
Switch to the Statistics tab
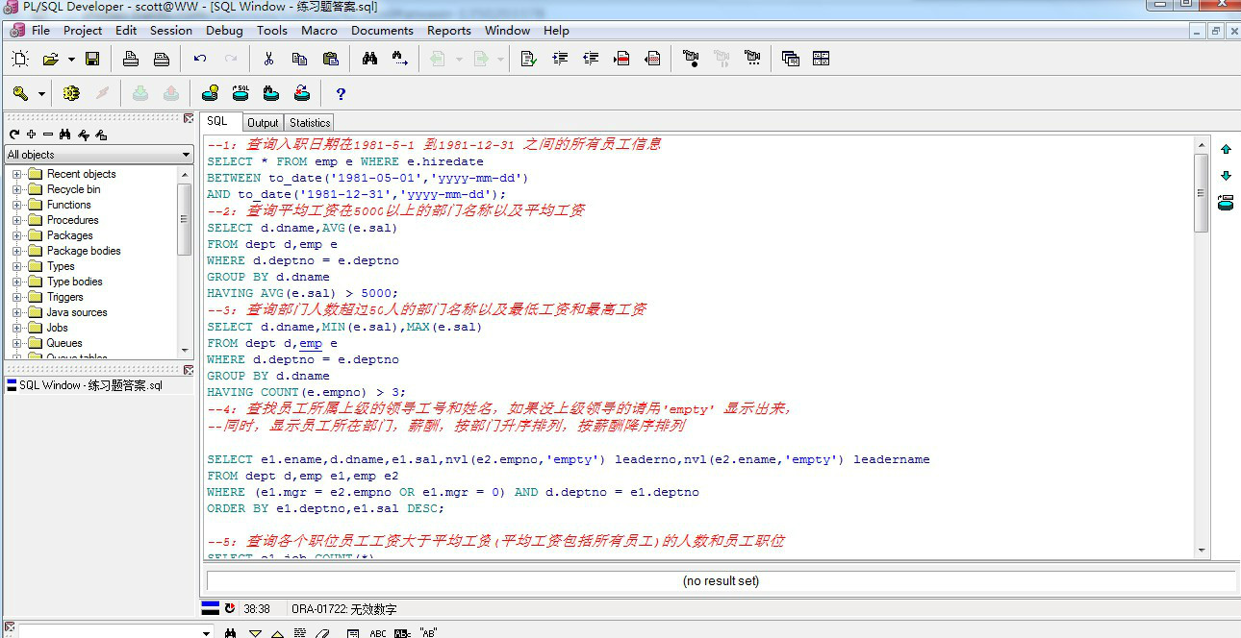tap(310, 123)
